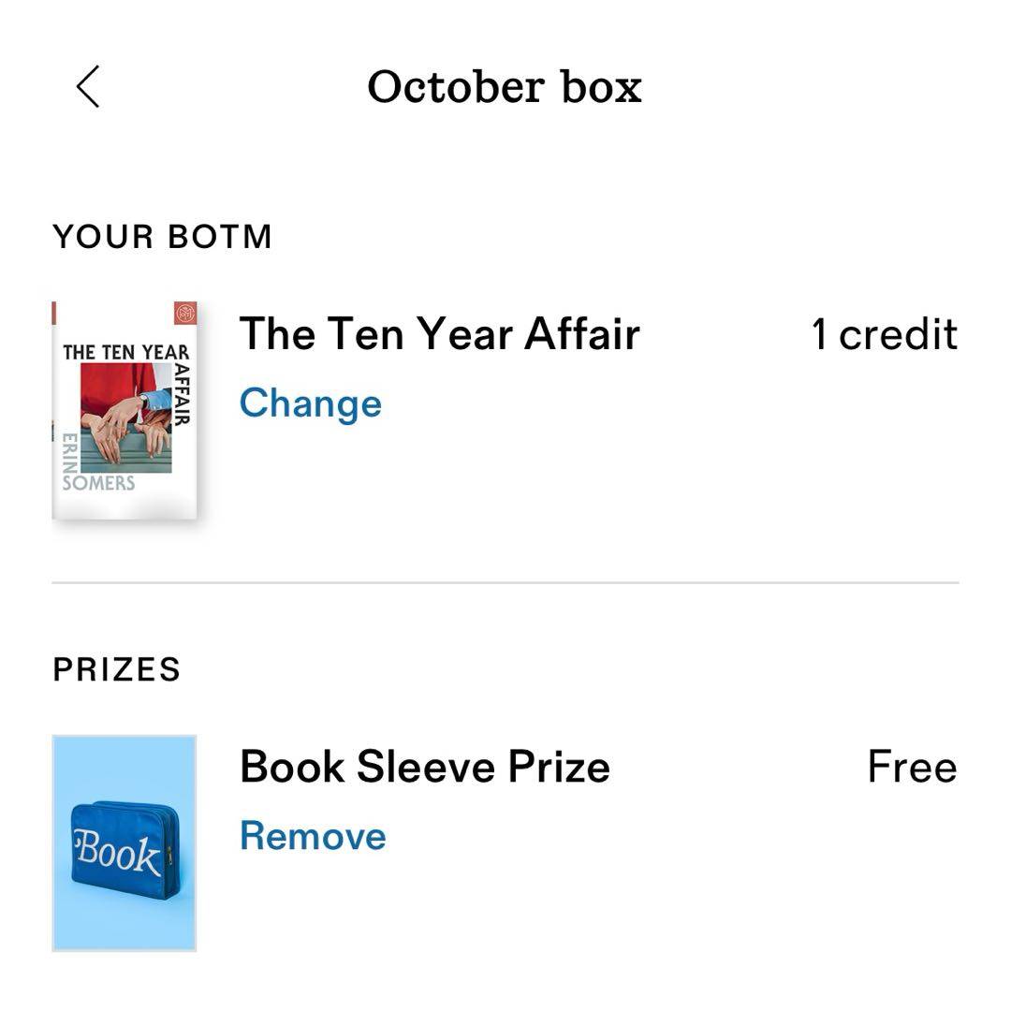The height and width of the screenshot is (1011, 1011).
Task: Select The Ten Year Affair title text
Action: coord(439,334)
